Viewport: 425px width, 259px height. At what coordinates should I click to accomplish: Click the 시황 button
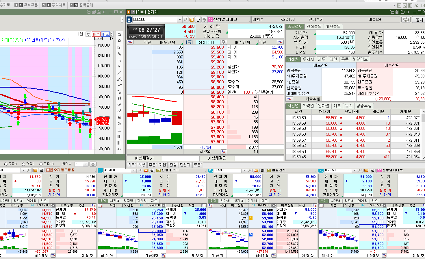tap(142, 165)
